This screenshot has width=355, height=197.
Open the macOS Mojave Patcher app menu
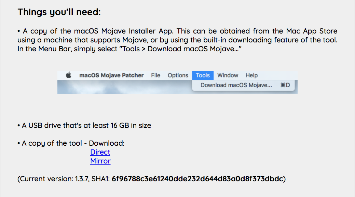click(111, 75)
